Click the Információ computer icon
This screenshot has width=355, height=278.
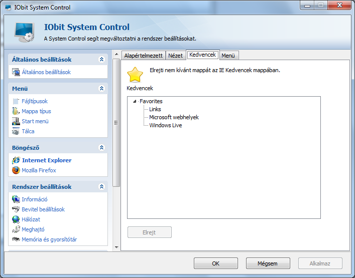16,199
